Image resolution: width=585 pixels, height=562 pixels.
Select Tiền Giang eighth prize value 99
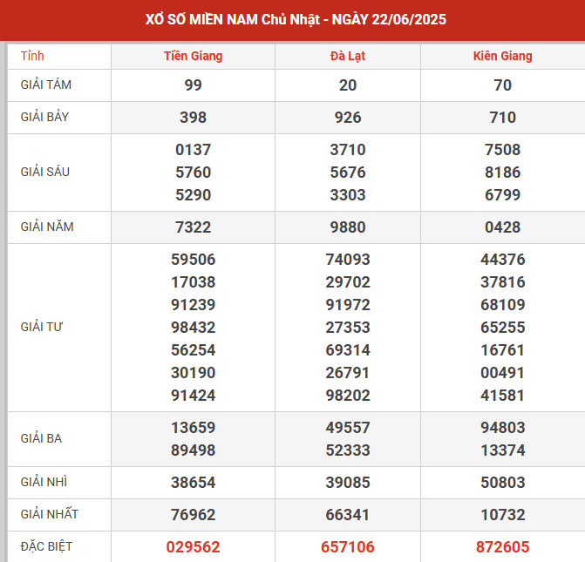click(x=194, y=85)
